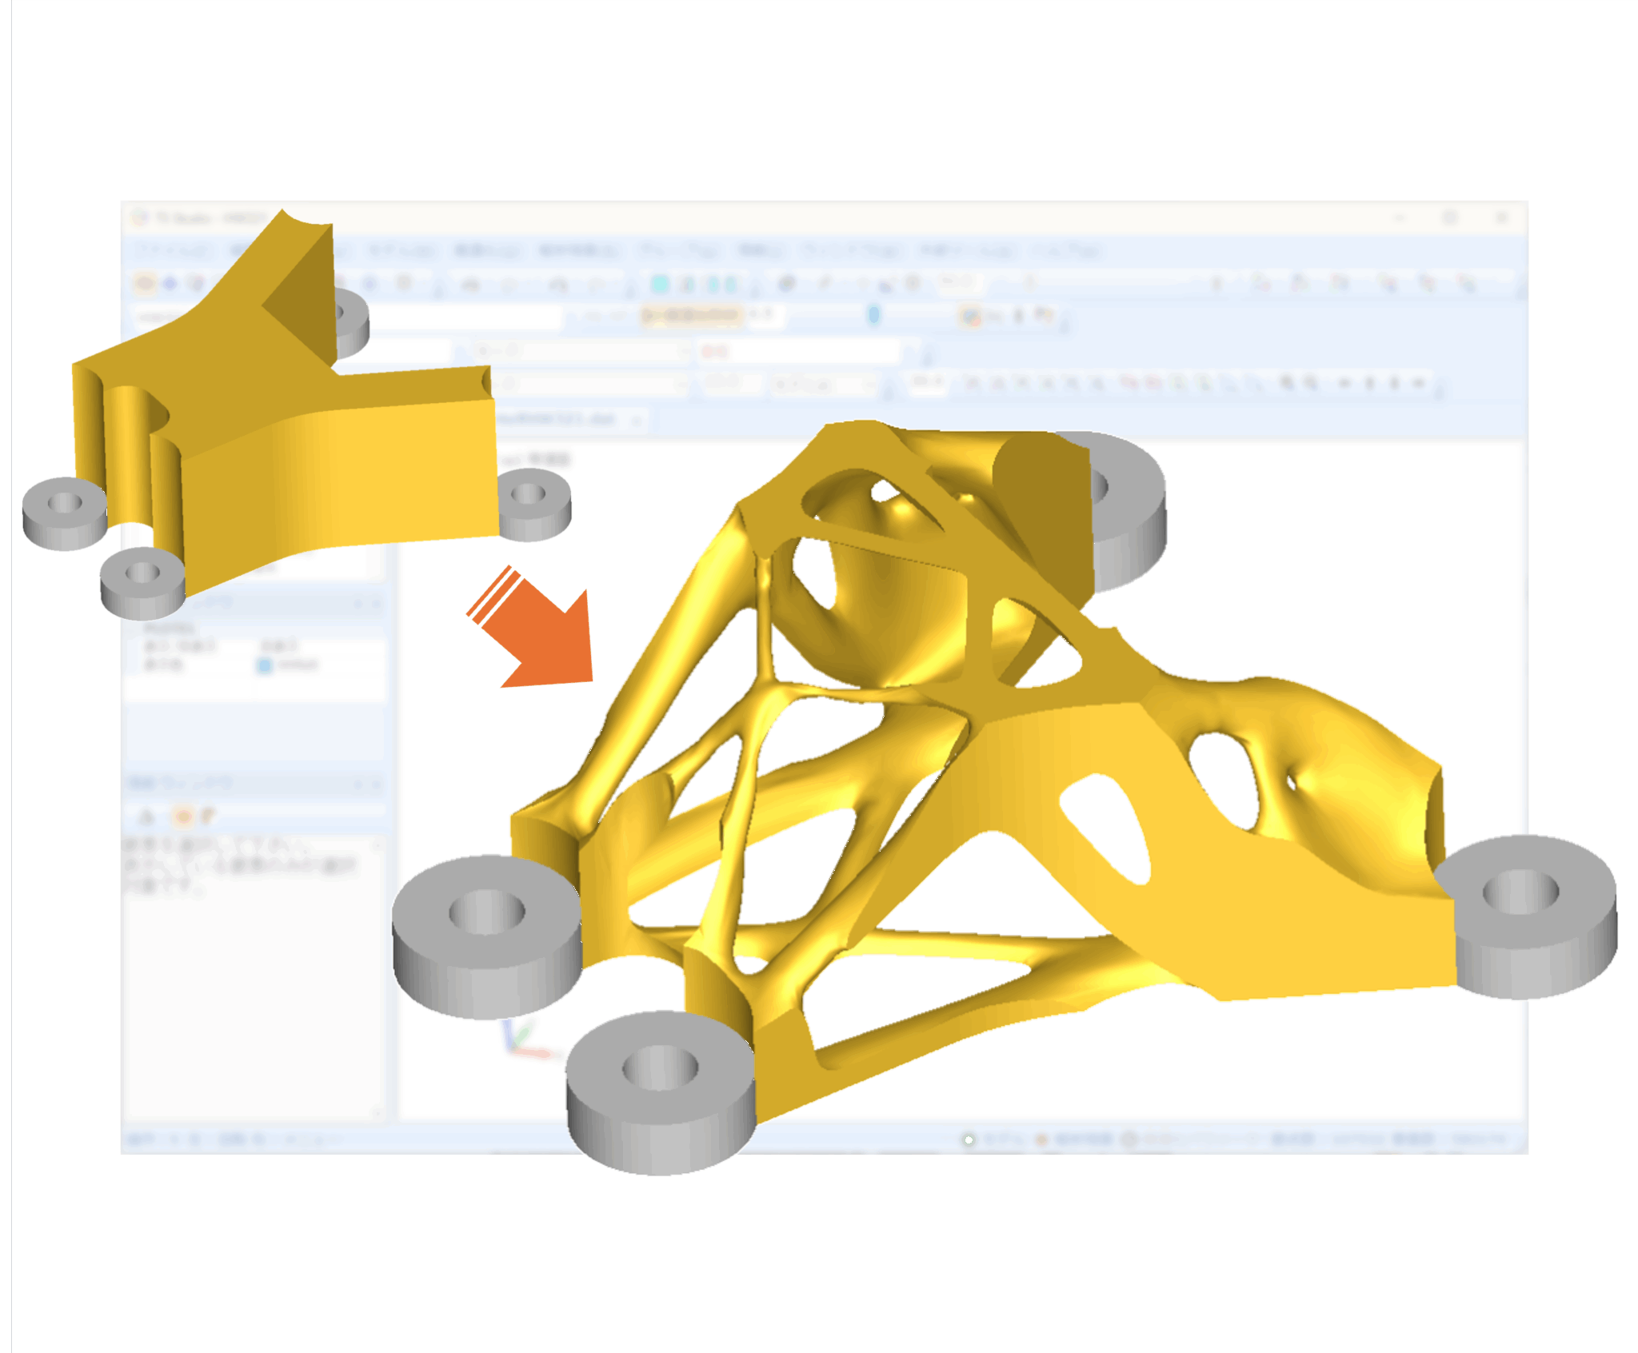Click the wide white input field in toolbar
Screen dimensions: 1638x1353
pyautogui.click(x=464, y=317)
